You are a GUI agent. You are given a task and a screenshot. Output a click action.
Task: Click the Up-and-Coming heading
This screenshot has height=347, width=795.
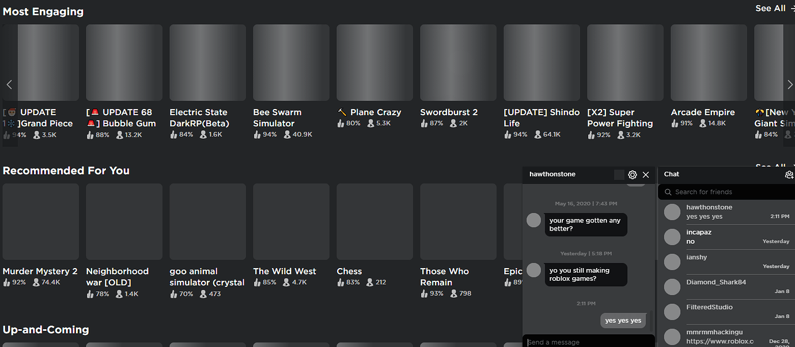[x=46, y=330]
